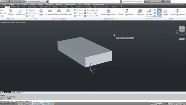Expand the Политело dropdown arrow
186x105 pixels.
pyautogui.click(x=11, y=15)
